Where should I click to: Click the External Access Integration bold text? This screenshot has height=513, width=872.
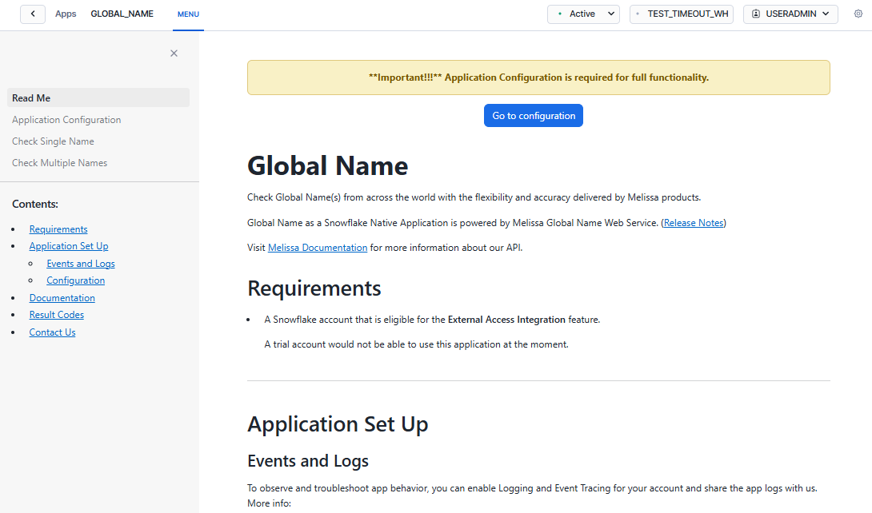tap(506, 320)
